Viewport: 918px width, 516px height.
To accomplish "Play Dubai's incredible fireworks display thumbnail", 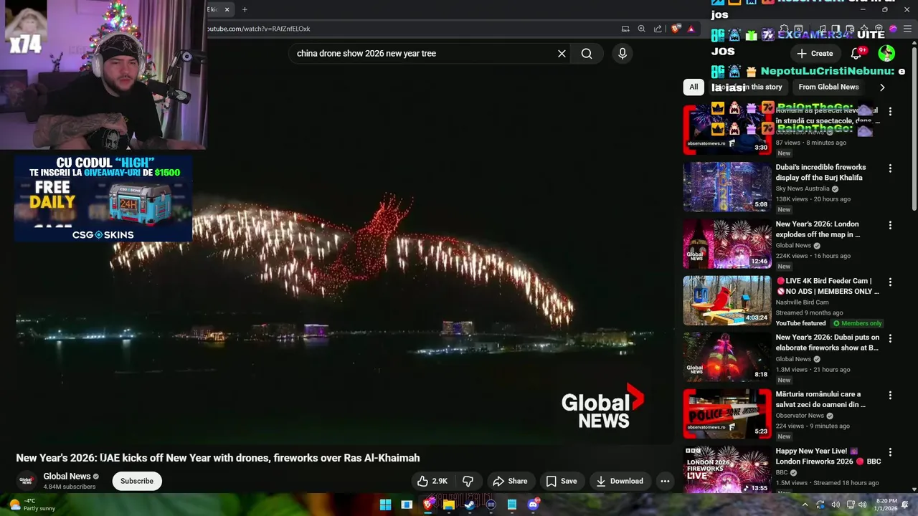I will [x=727, y=186].
